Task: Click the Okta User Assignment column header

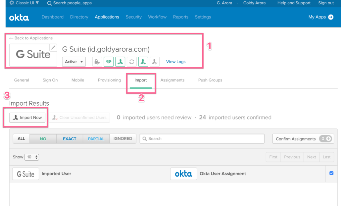Action: pos(223,174)
